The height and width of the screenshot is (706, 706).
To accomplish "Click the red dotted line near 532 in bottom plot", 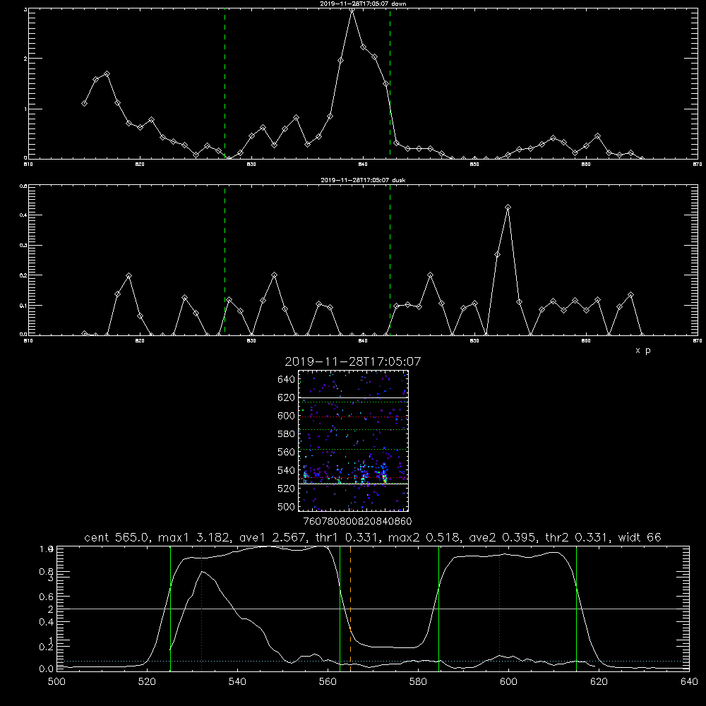I will [x=202, y=608].
